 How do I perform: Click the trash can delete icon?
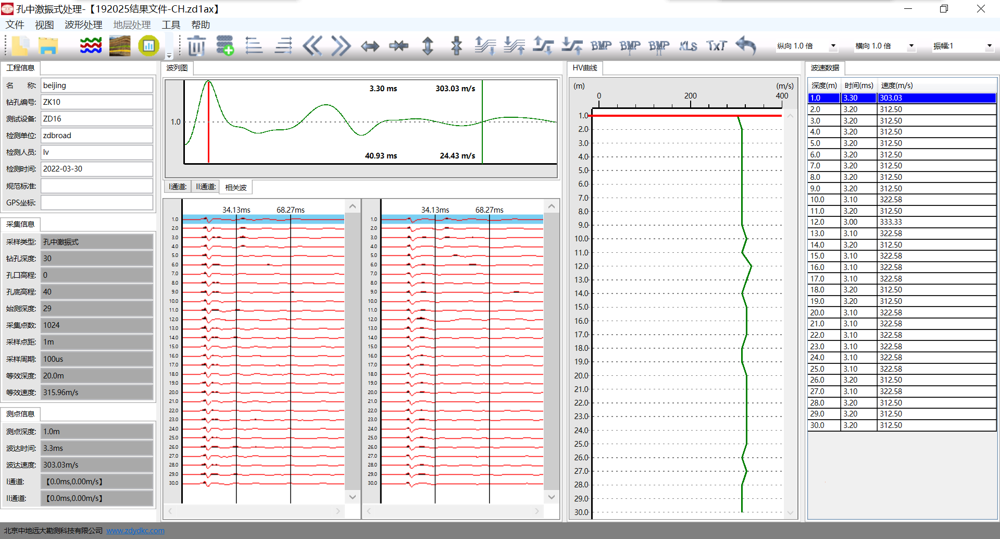(x=196, y=46)
